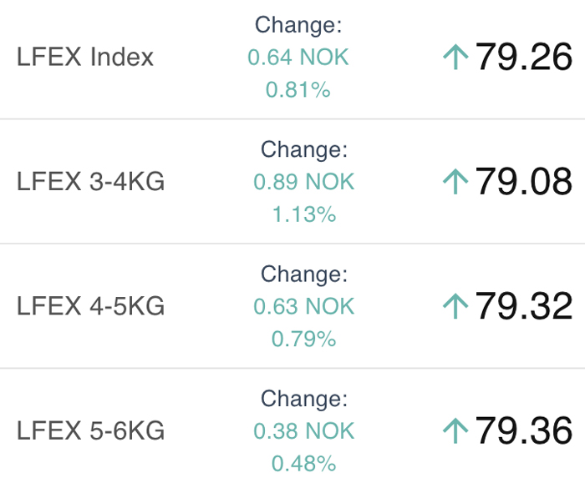
Task: Select the LFEX 4-5KG label
Action: click(x=90, y=306)
